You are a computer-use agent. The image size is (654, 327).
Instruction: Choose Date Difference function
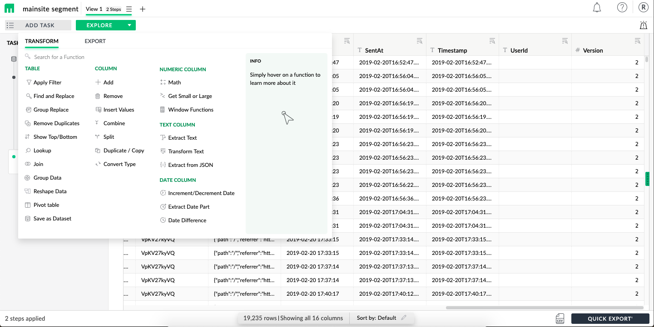pyautogui.click(x=183, y=220)
